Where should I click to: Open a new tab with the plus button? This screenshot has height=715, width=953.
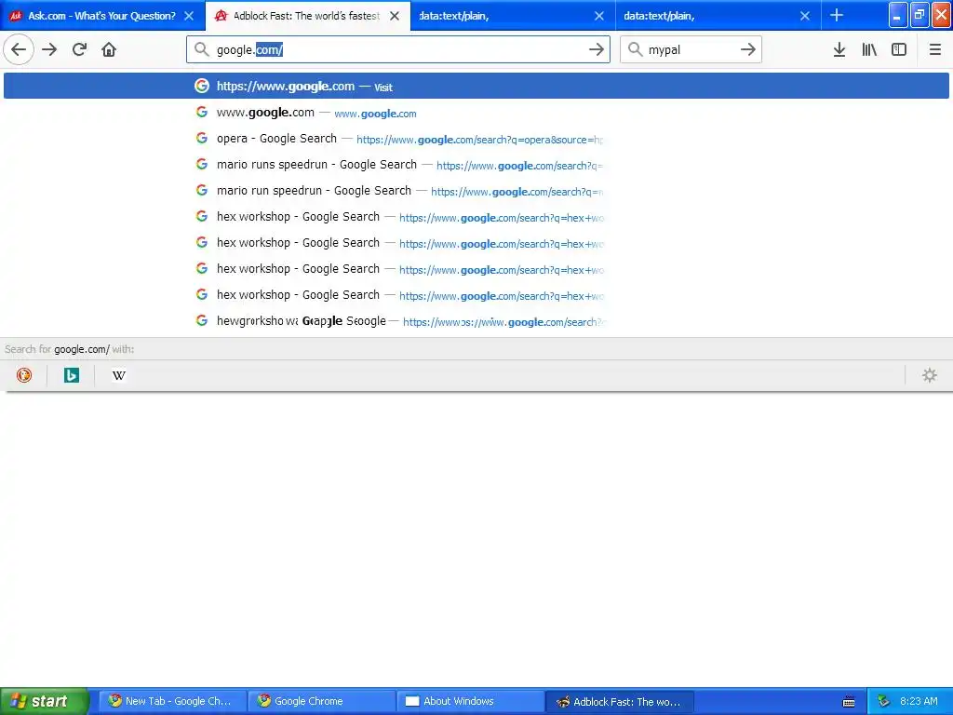(x=837, y=15)
